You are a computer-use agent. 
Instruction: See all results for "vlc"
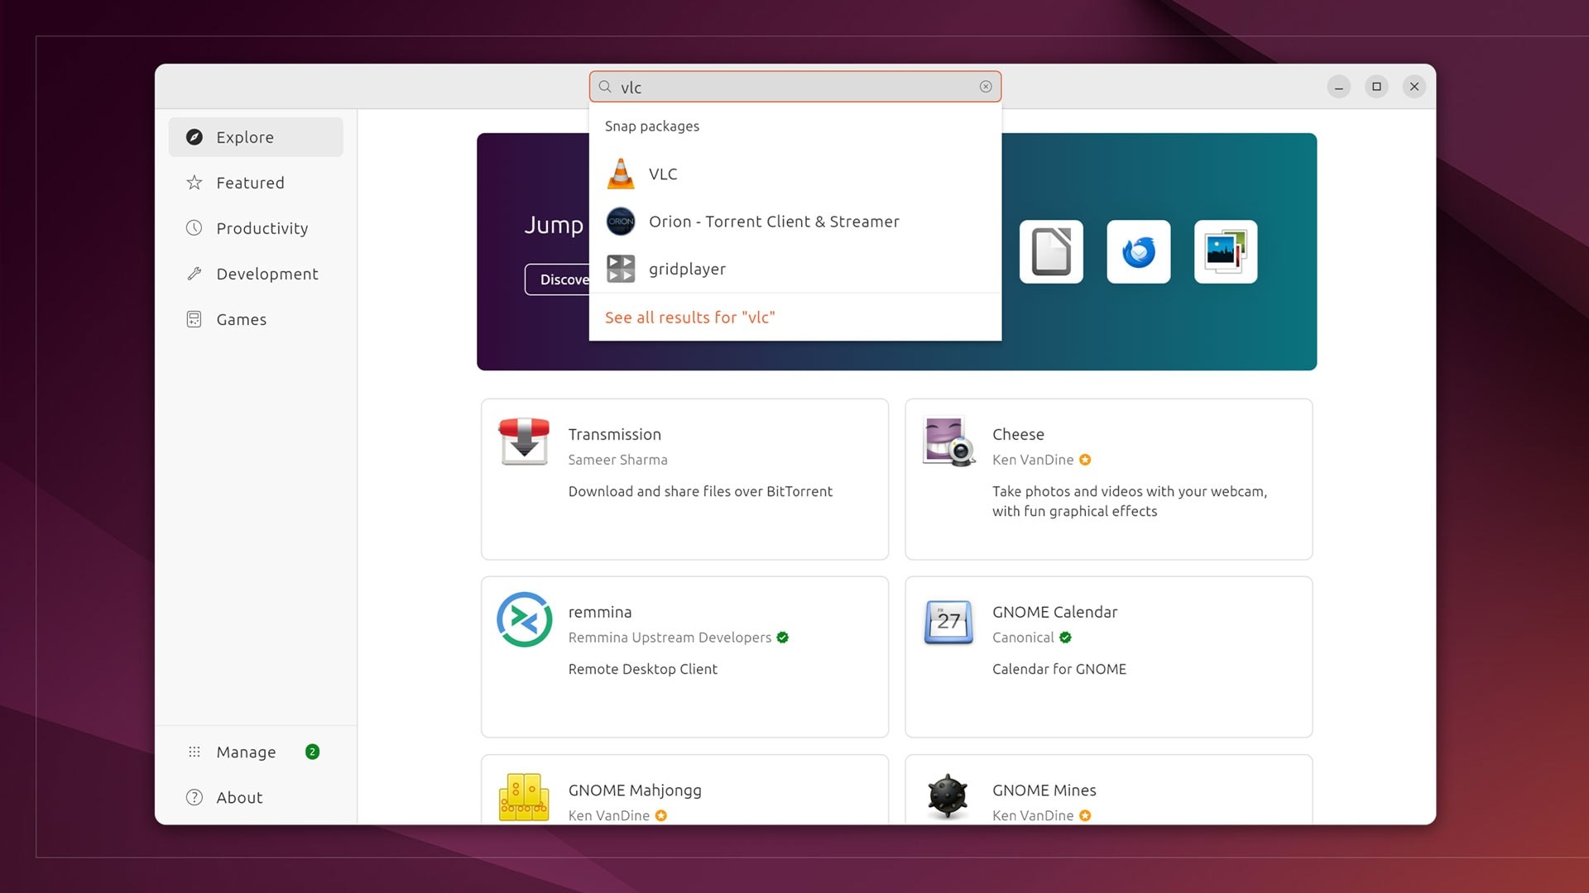pos(689,318)
